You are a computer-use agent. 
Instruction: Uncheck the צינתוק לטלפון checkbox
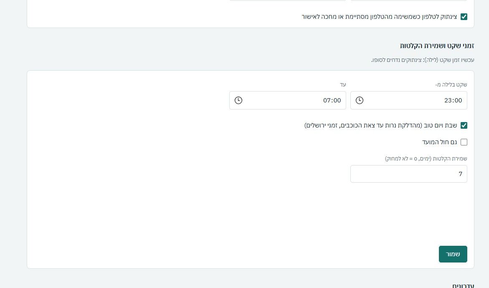(464, 17)
